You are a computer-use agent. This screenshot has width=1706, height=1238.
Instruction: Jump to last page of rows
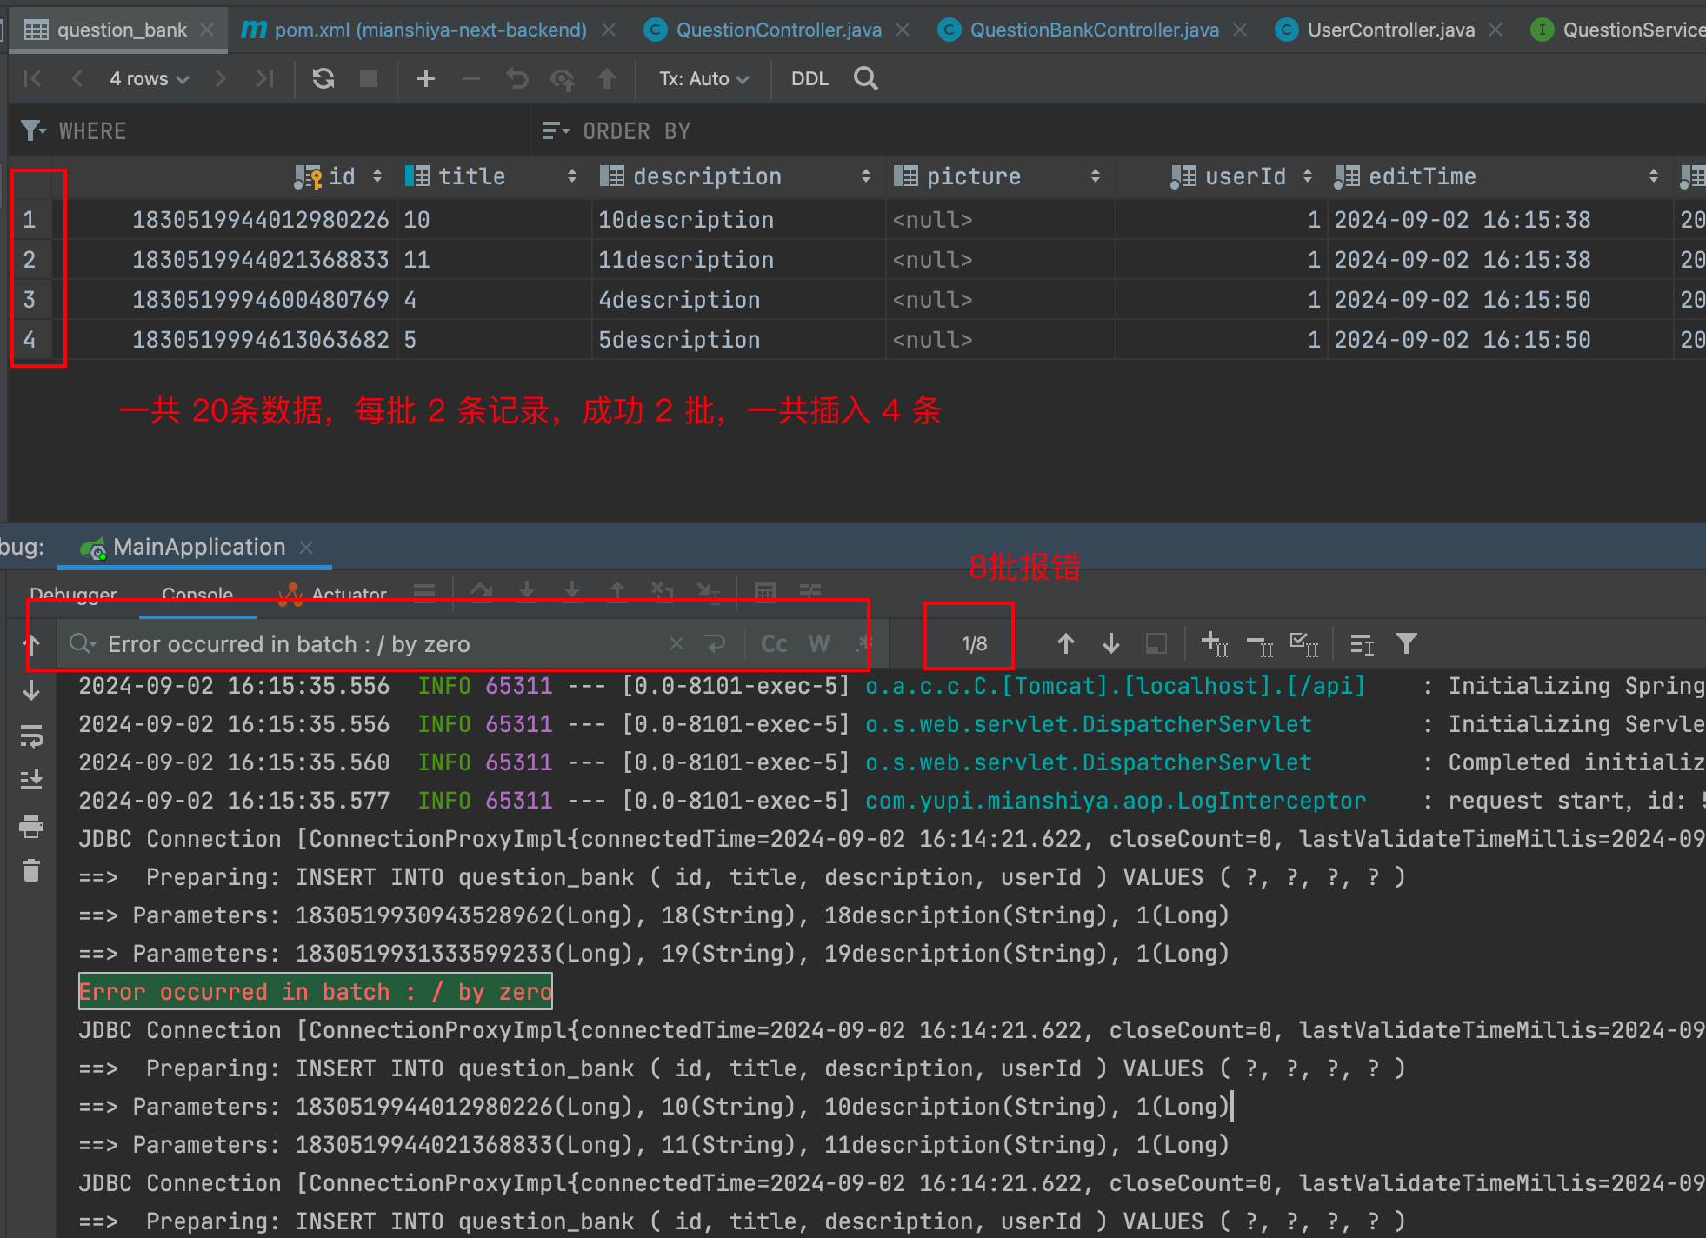pyautogui.click(x=265, y=79)
